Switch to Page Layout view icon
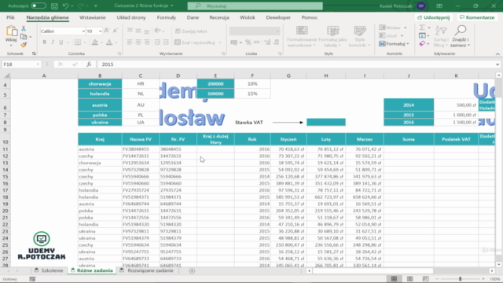The image size is (503, 283). tap(410, 279)
